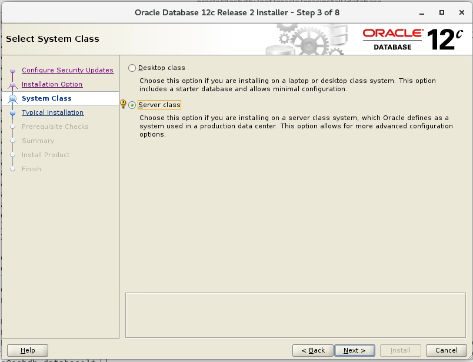Click the Desktop class description text

coord(288,85)
